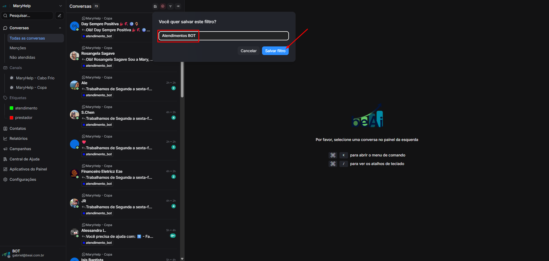
Task: Go to Configurações in the sidebar
Action: [23, 180]
